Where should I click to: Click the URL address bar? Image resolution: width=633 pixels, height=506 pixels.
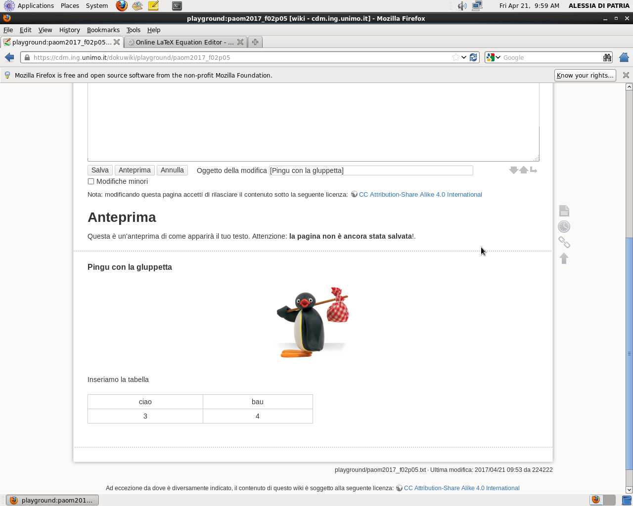point(242,57)
